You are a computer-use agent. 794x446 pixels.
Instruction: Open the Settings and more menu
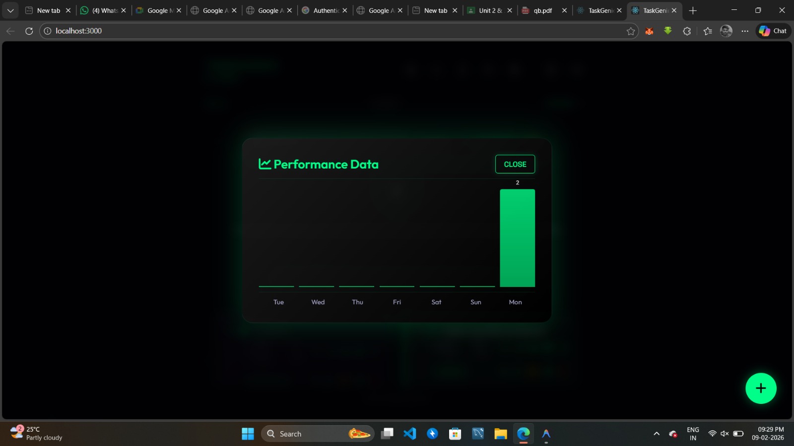point(745,31)
